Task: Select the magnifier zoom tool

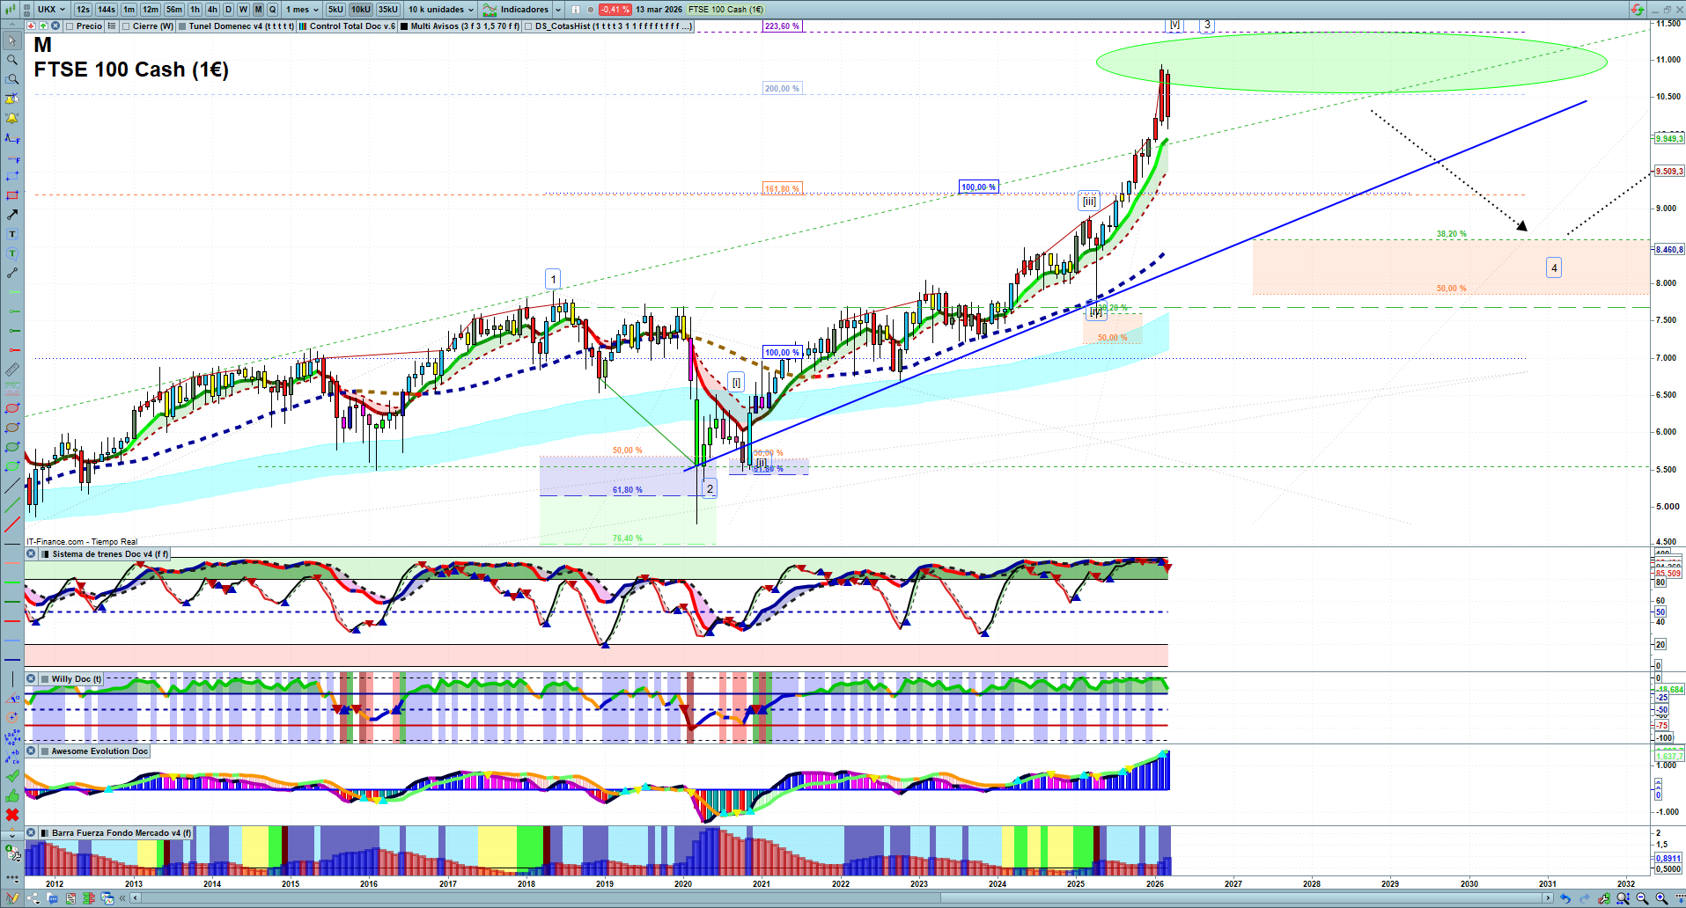Action: 12,60
